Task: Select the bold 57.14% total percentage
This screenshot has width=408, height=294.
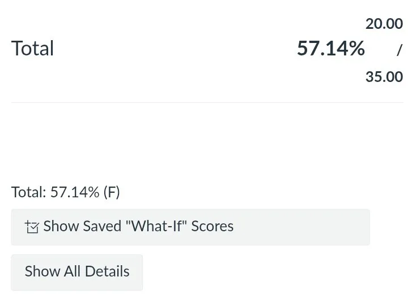Action: [x=330, y=49]
